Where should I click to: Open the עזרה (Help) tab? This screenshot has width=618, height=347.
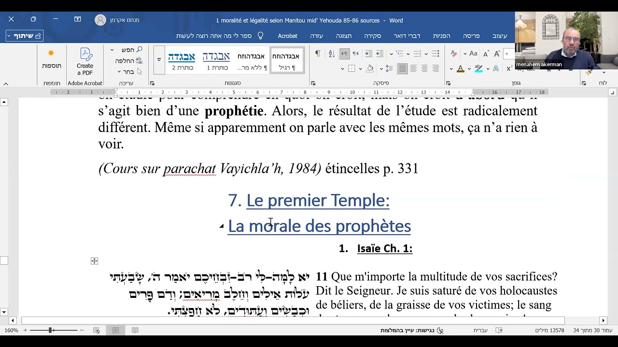pyautogui.click(x=316, y=36)
